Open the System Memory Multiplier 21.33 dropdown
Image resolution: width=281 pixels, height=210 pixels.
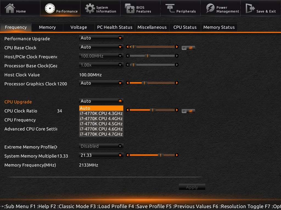(101, 155)
